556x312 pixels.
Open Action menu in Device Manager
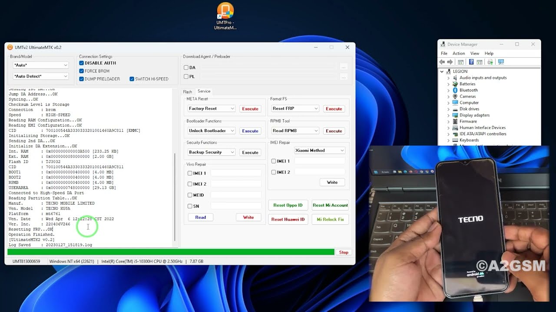coord(459,53)
